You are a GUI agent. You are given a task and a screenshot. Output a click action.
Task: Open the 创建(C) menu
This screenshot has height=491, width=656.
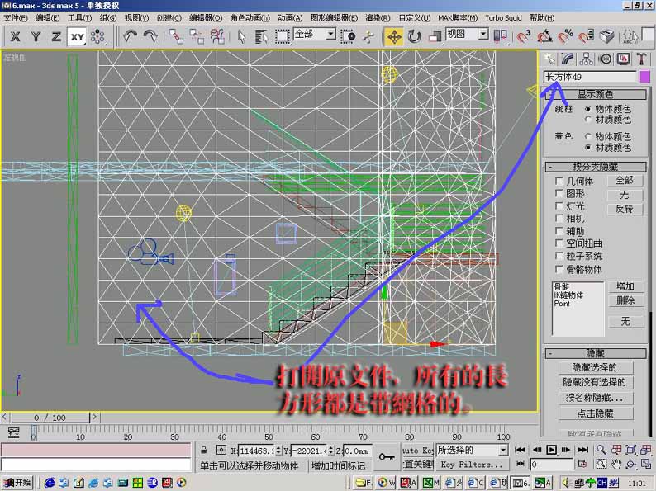[169, 17]
